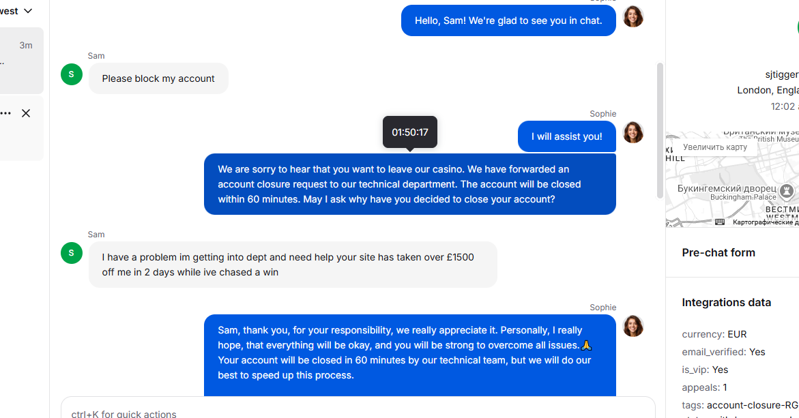
Task: Click the account-closure-RG tag text
Action: [752, 405]
